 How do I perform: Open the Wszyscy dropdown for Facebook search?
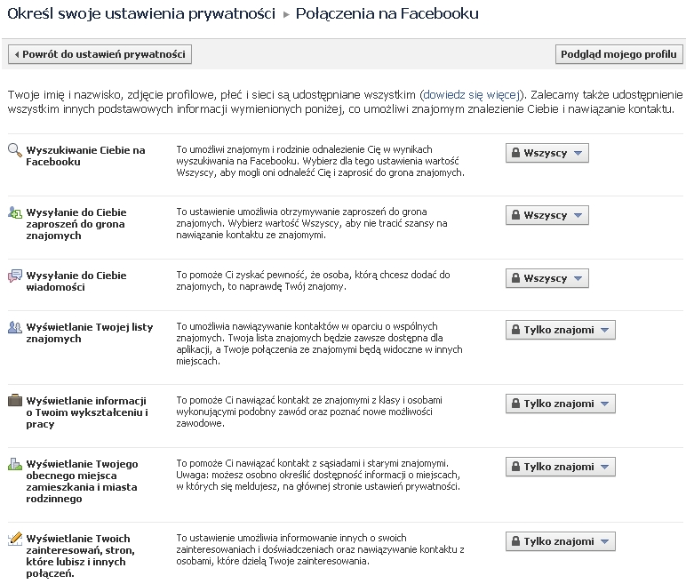click(x=546, y=153)
